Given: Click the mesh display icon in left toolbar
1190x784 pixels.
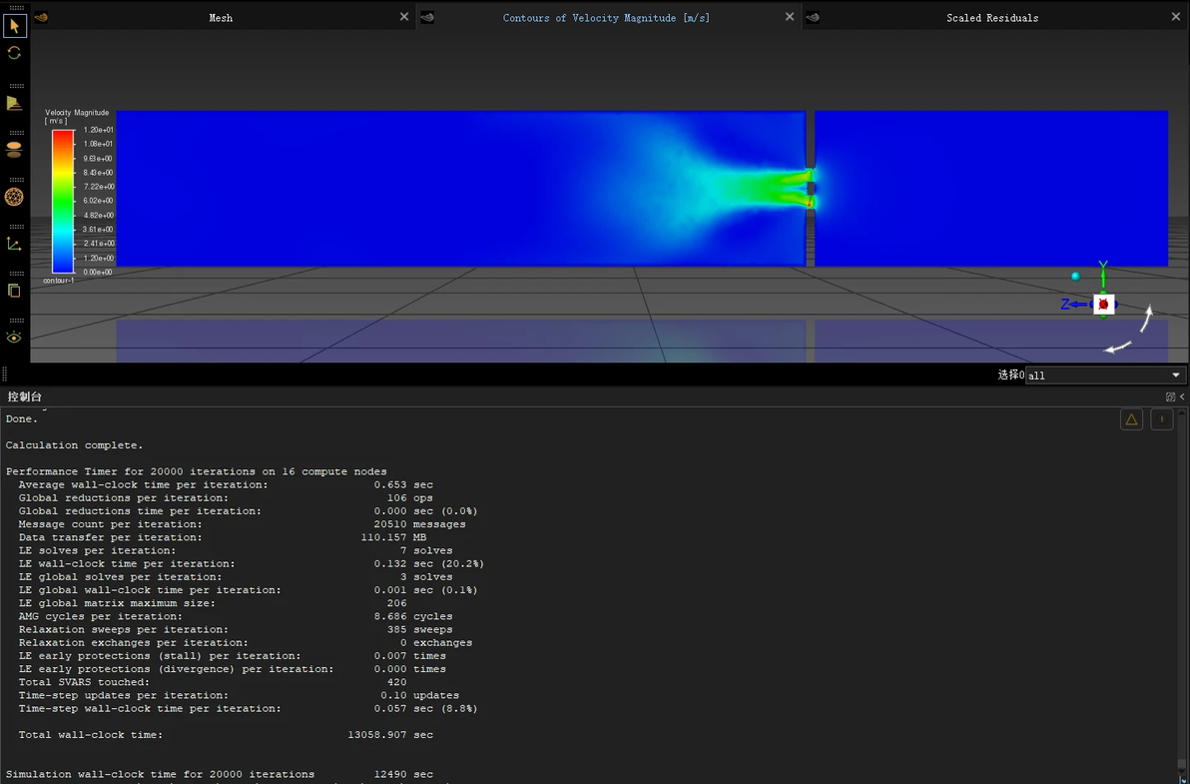Looking at the screenshot, I should (14, 104).
